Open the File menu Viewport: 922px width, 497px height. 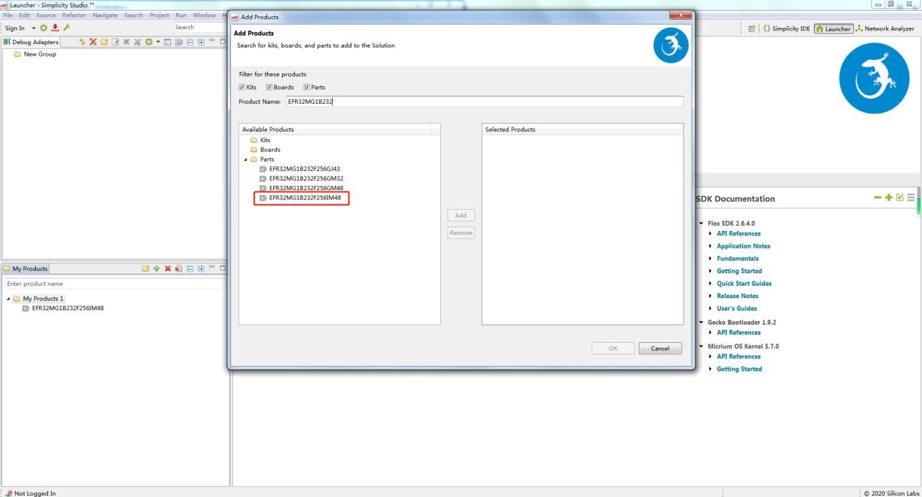(8, 15)
